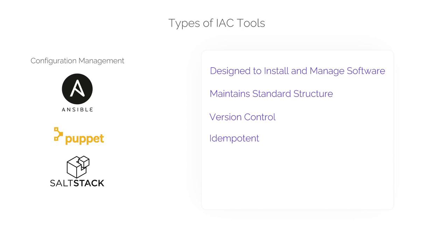Click the 'Configuration Management' heading
This screenshot has height=252, width=448.
(x=77, y=61)
